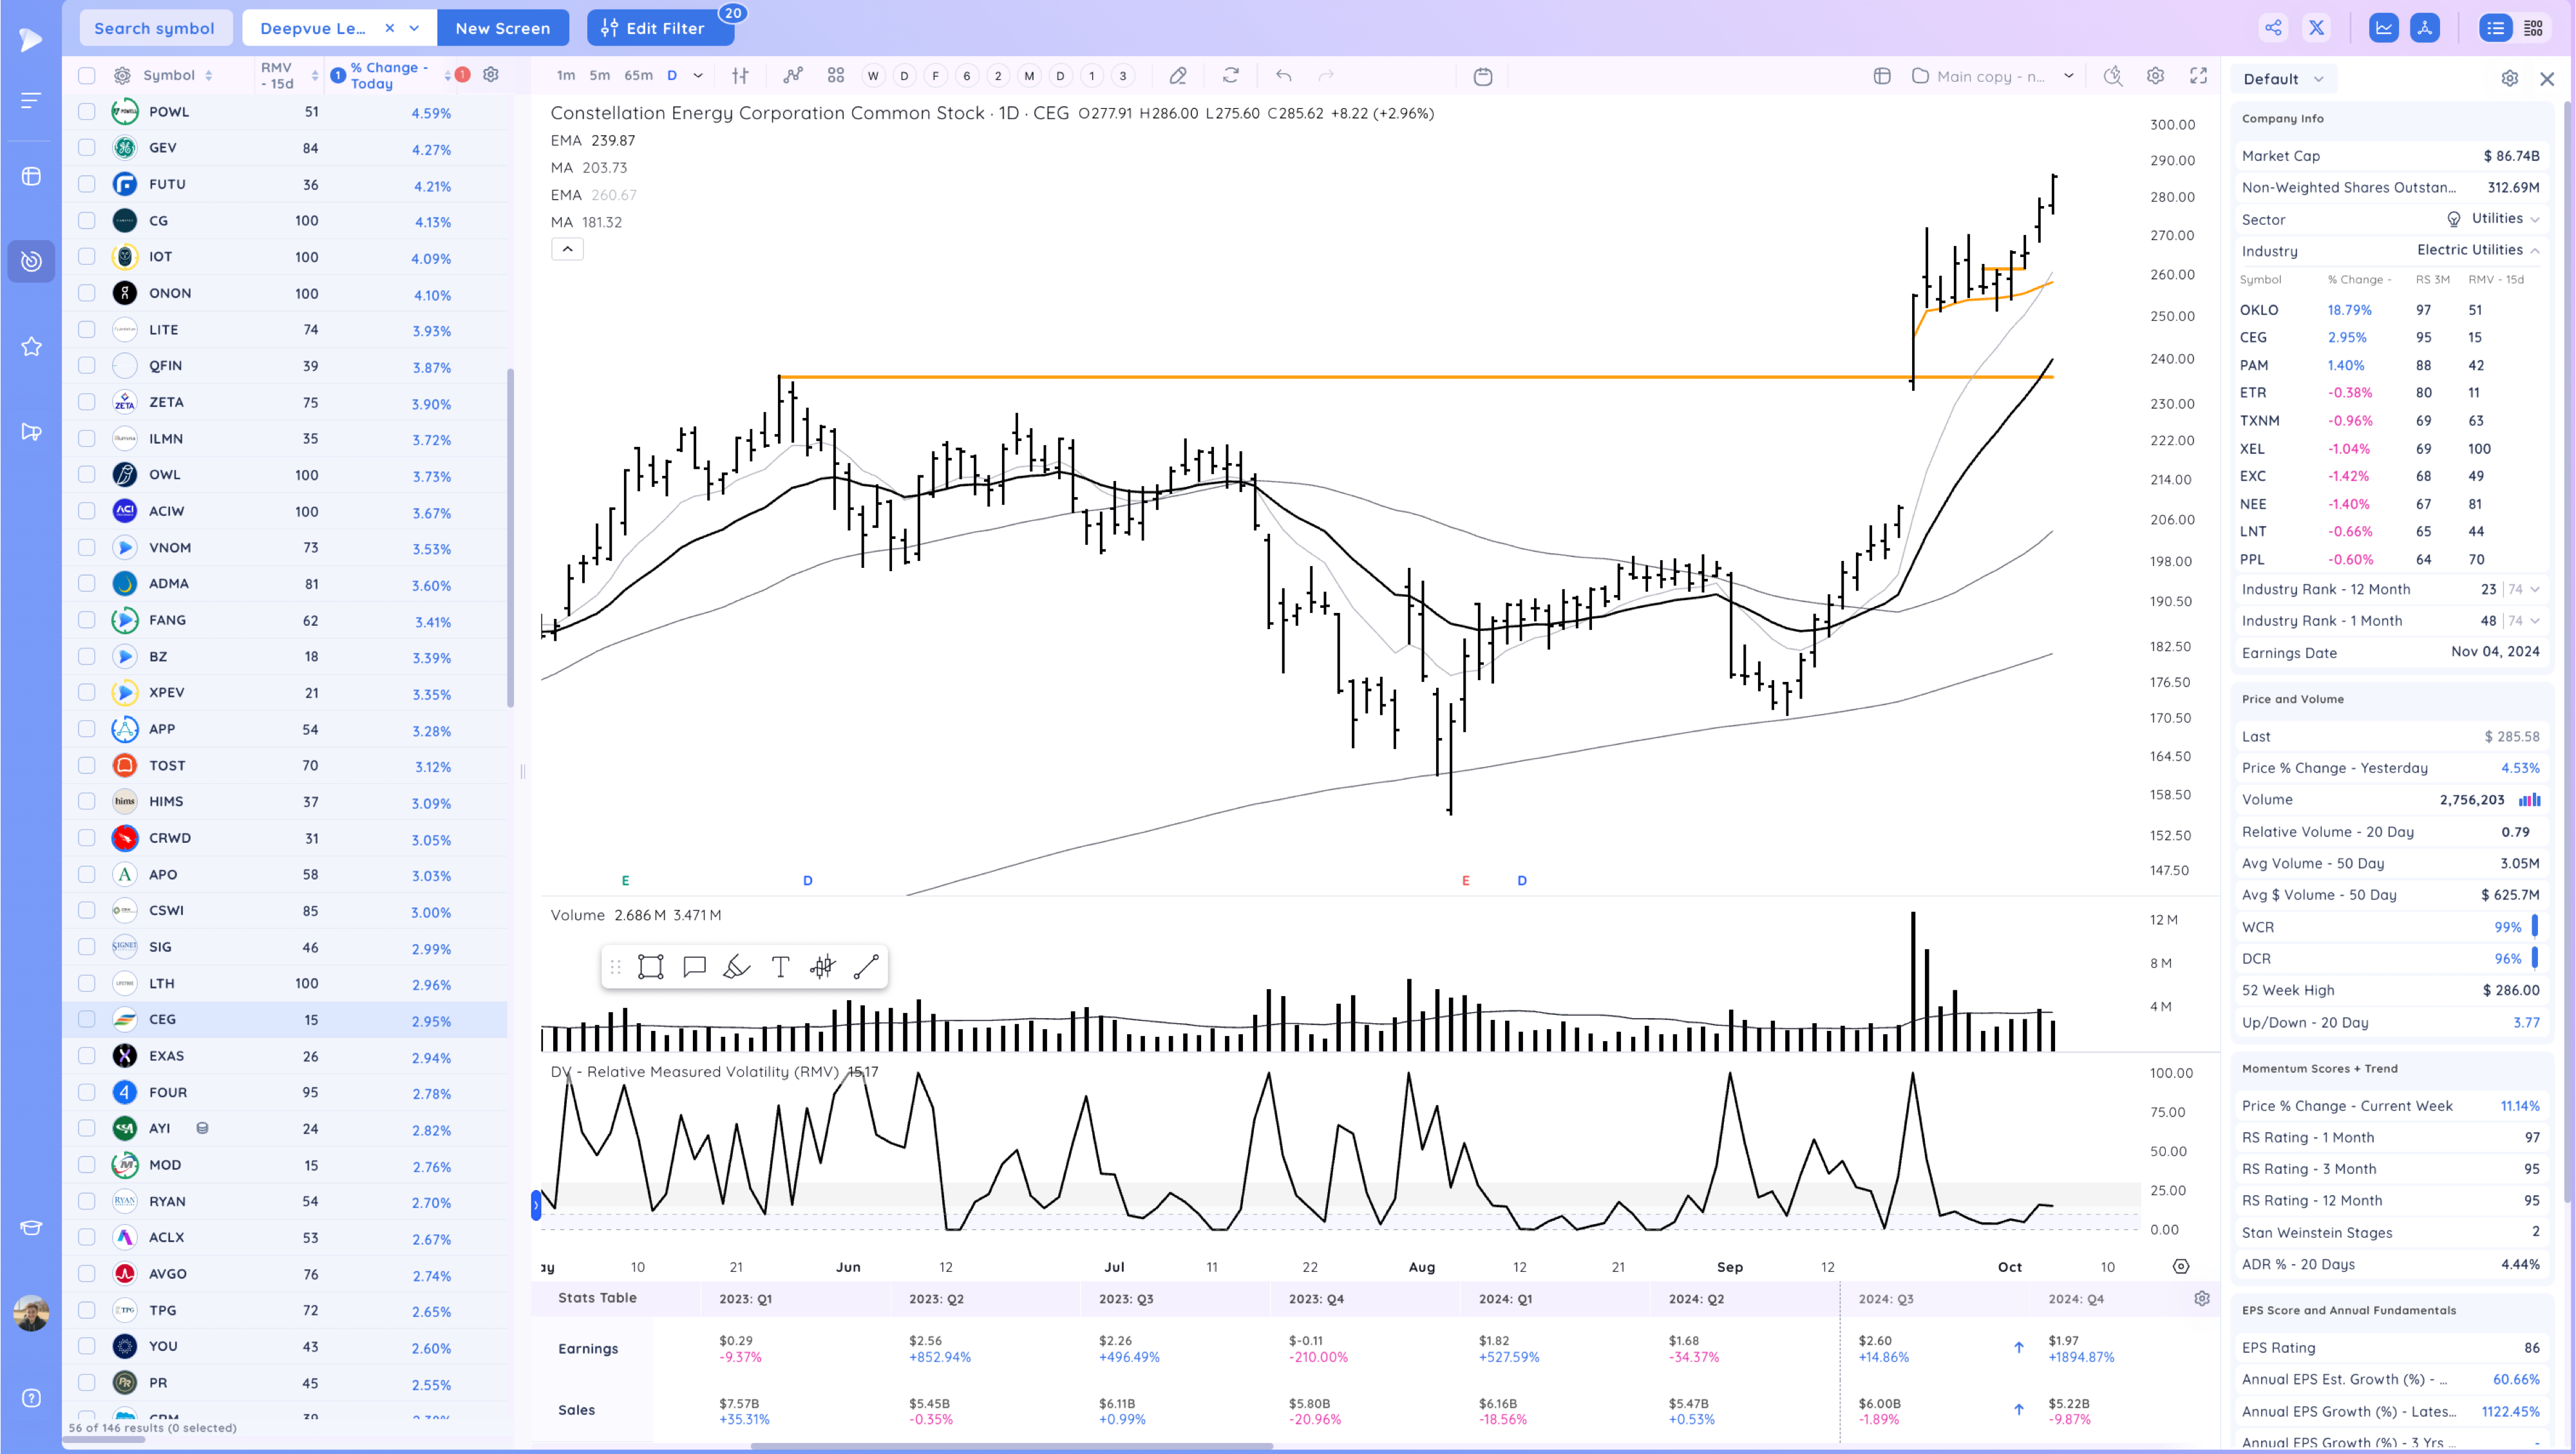Click the New Screen button

click(x=503, y=28)
